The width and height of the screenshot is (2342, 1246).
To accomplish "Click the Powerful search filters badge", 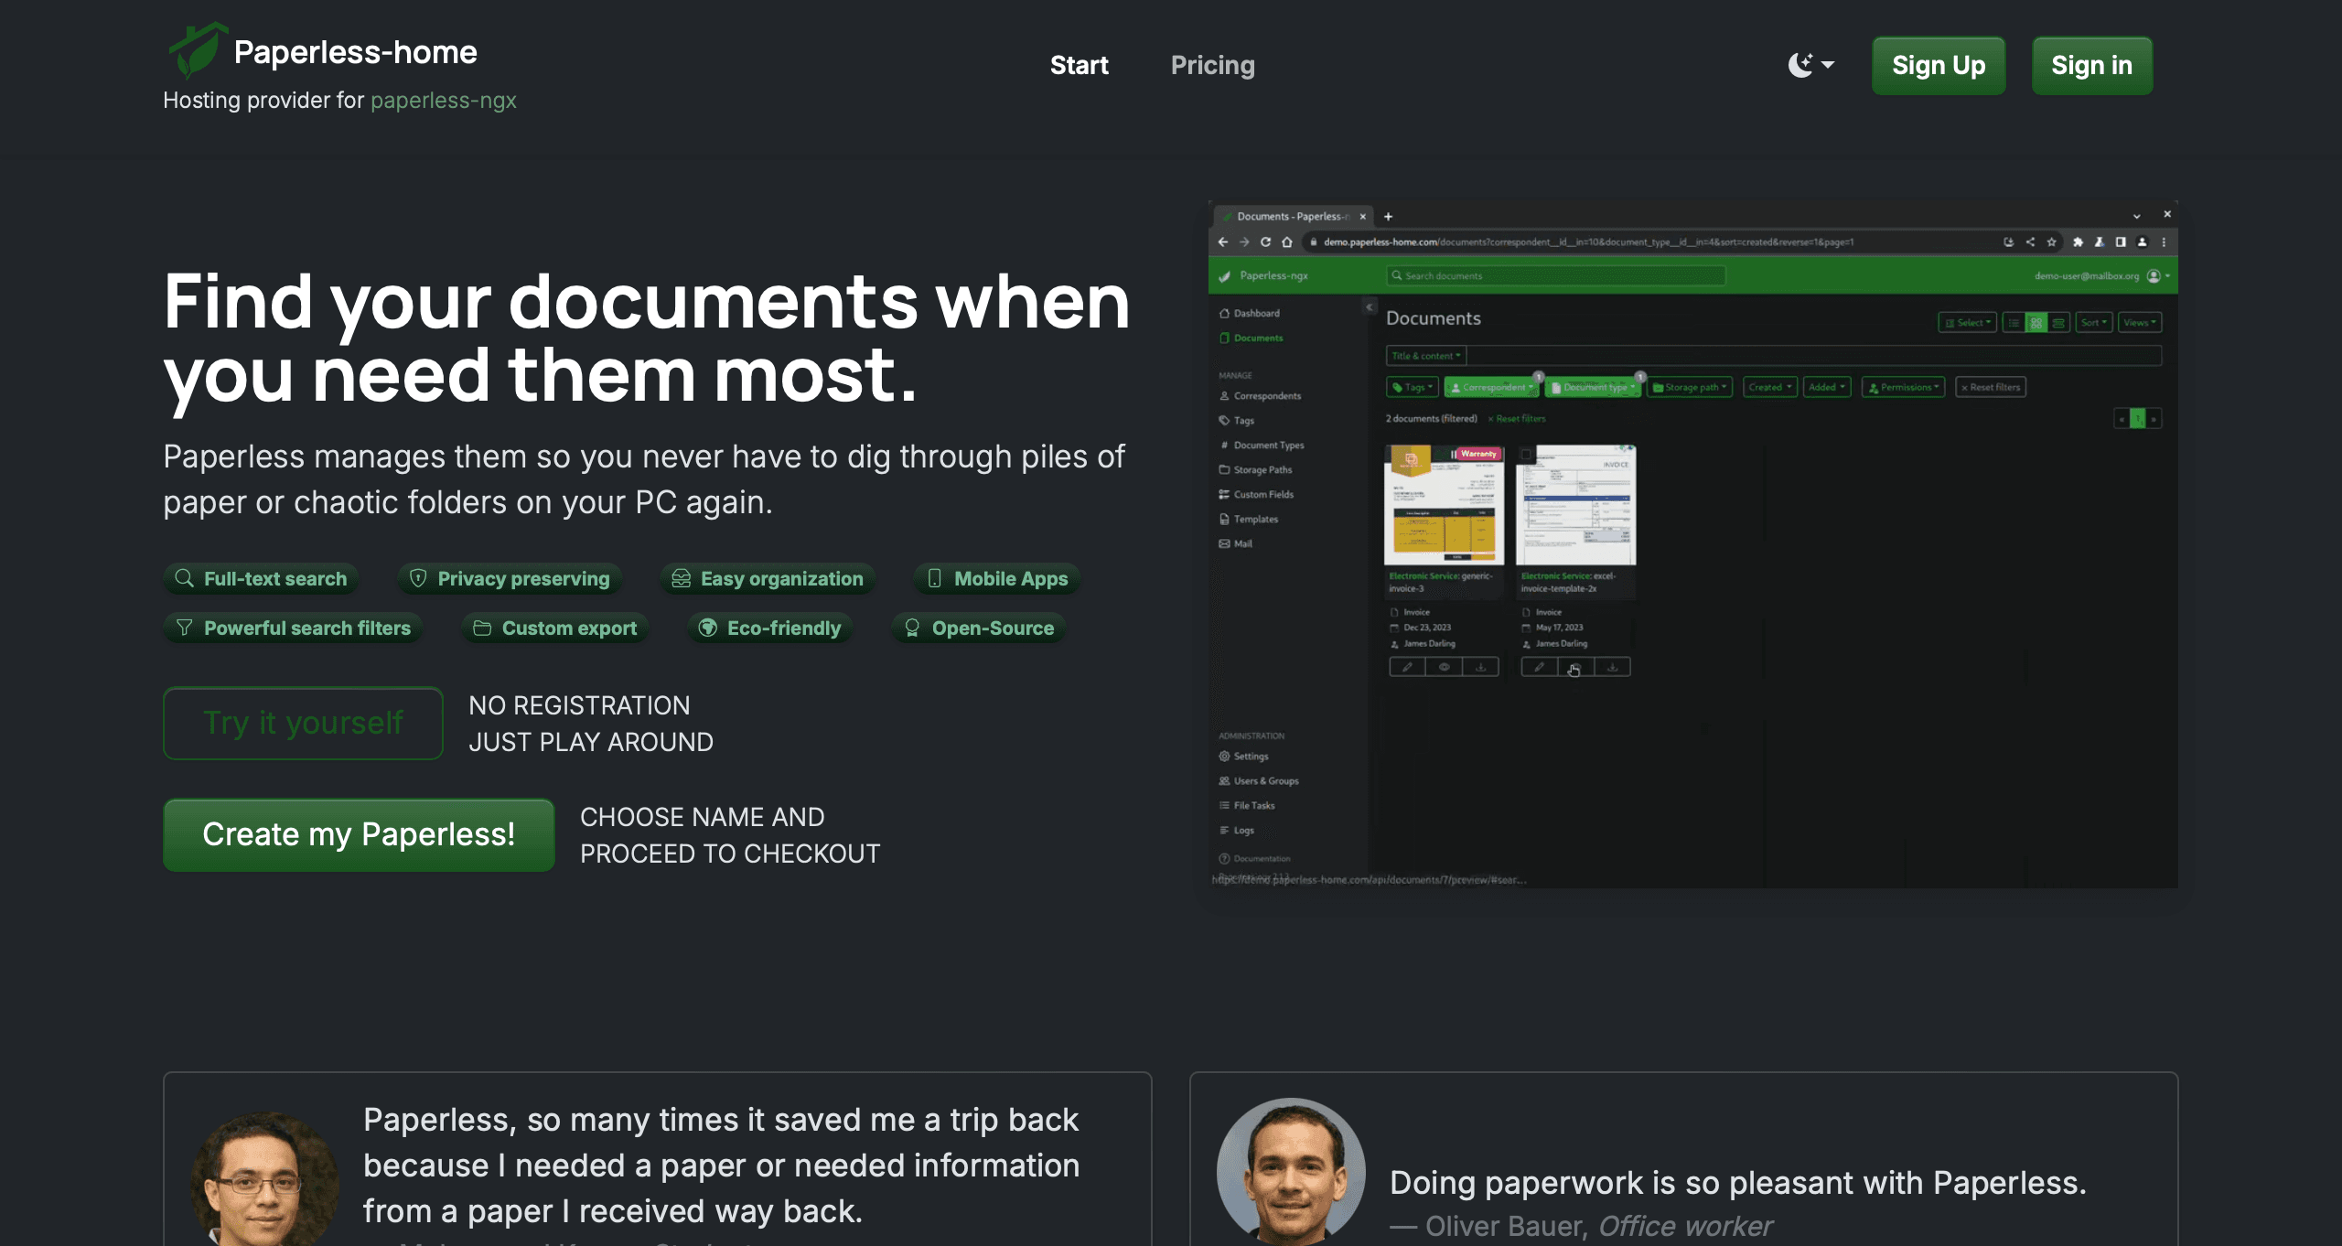I will (293, 628).
